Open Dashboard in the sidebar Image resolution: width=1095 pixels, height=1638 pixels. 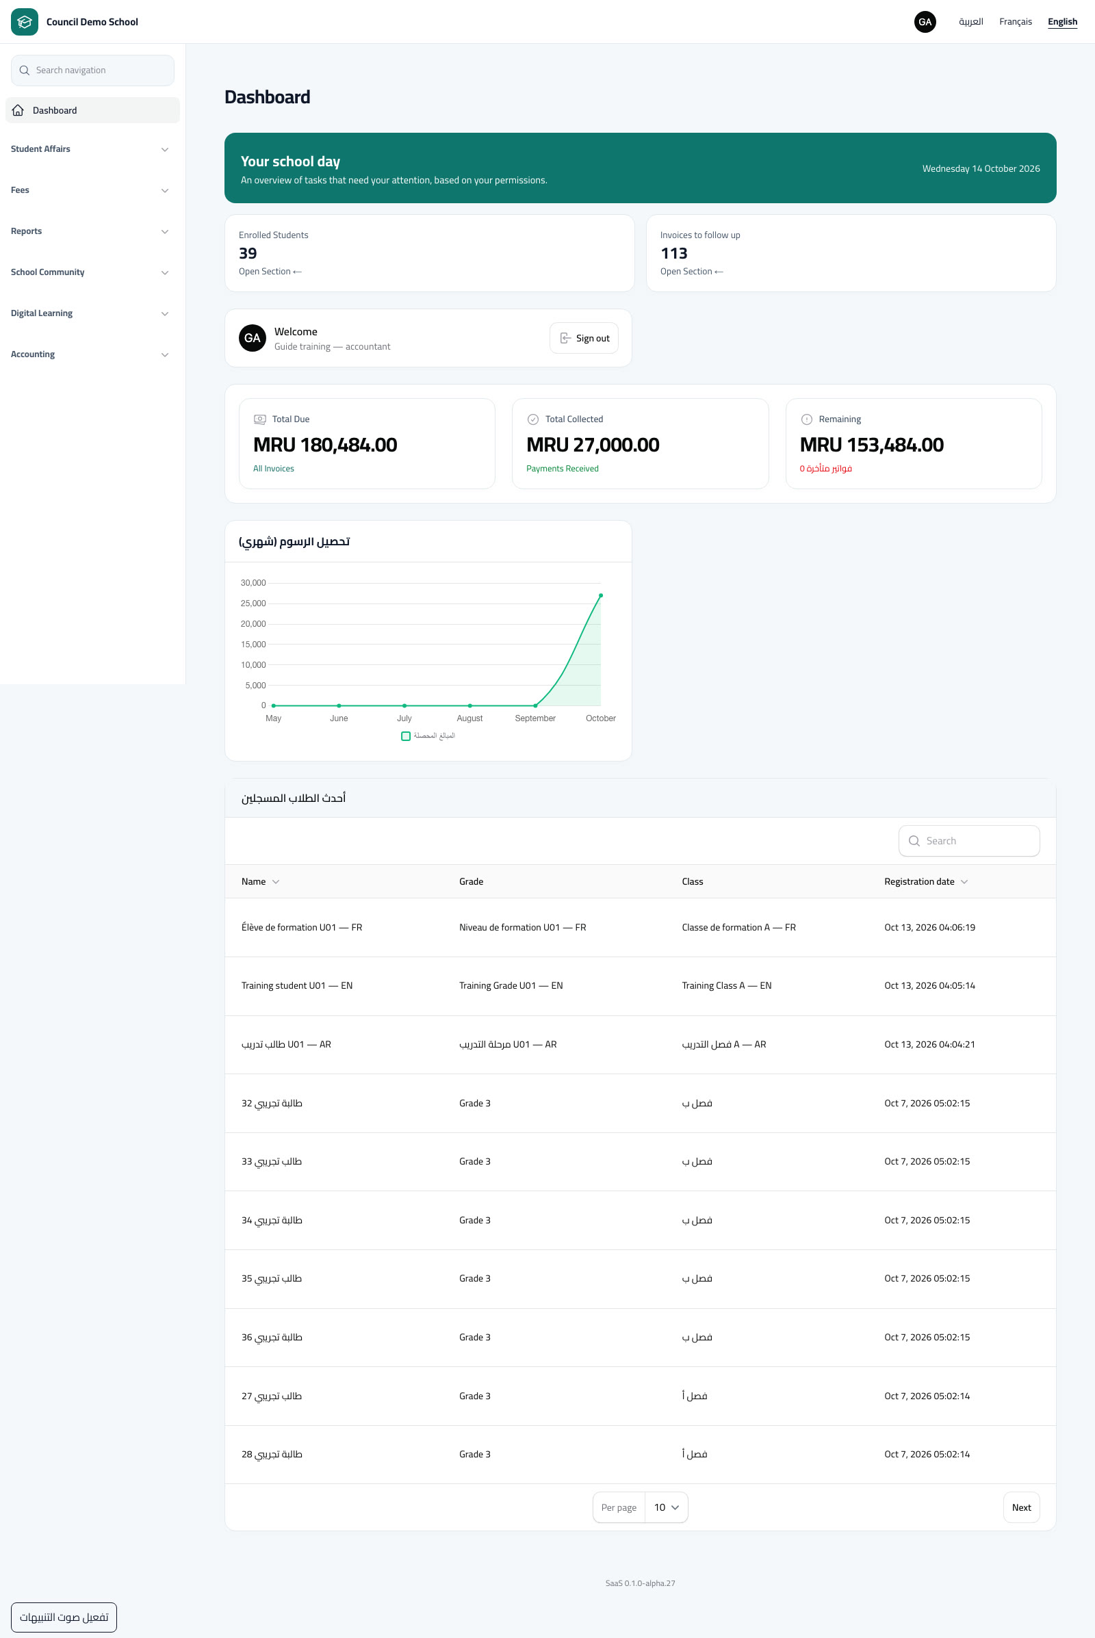point(93,110)
